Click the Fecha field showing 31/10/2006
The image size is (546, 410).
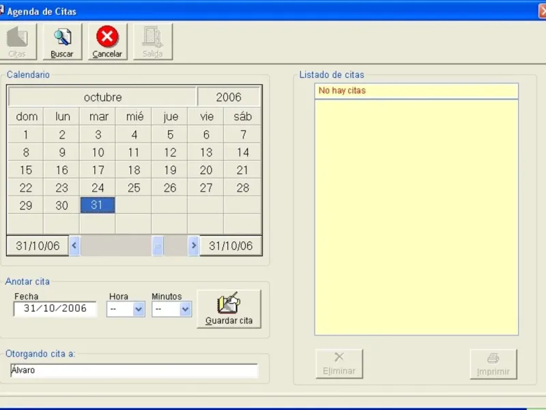55,309
